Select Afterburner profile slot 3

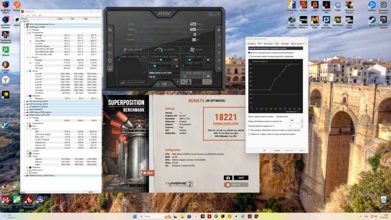pos(218,53)
